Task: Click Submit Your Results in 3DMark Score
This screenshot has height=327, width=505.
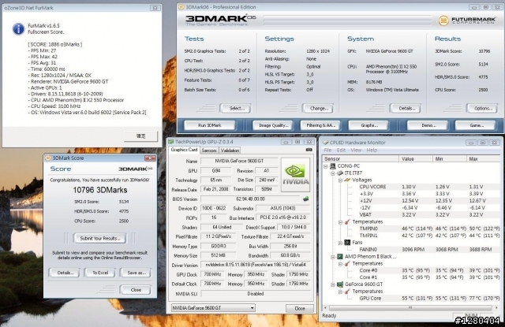Action: tap(100, 238)
